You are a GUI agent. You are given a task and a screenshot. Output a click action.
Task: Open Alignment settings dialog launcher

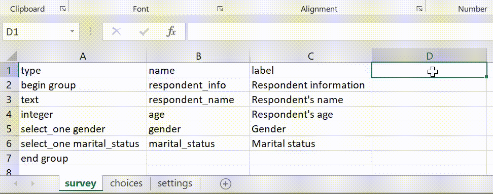[x=419, y=9]
